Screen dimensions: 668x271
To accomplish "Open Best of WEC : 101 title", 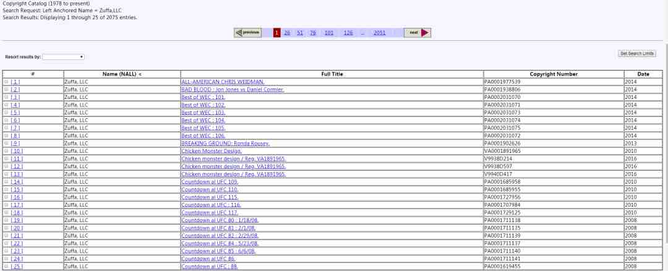I will [203, 97].
